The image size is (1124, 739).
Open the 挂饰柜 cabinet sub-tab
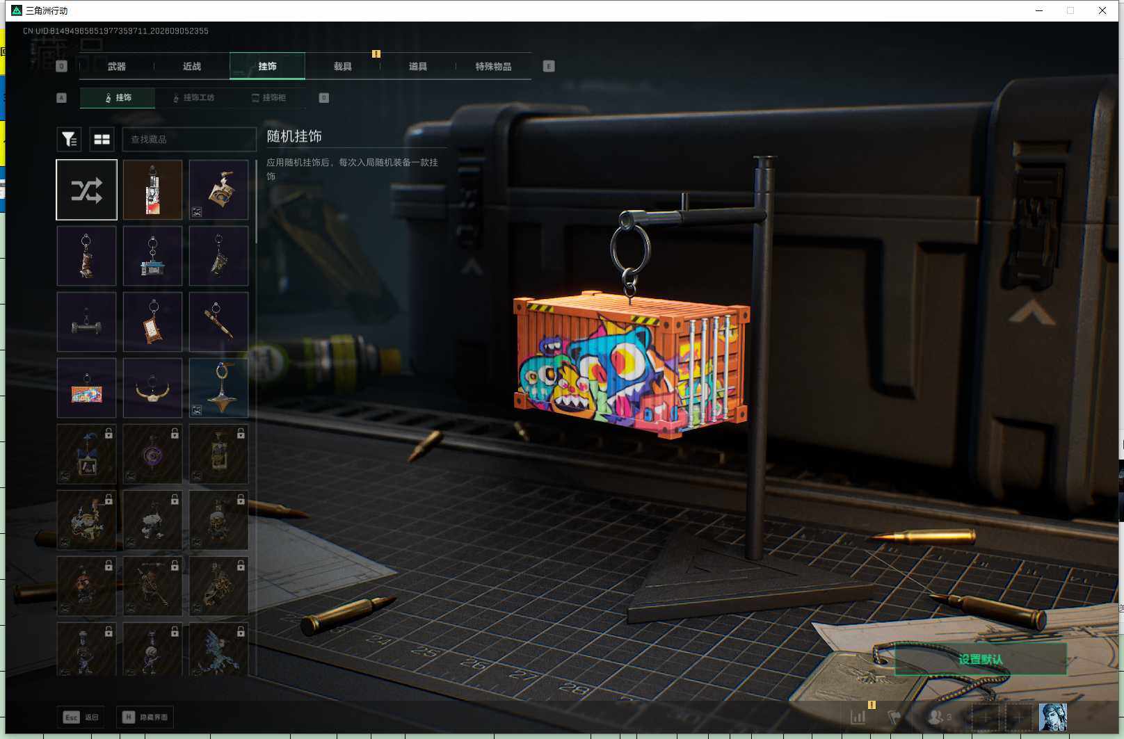(x=269, y=98)
